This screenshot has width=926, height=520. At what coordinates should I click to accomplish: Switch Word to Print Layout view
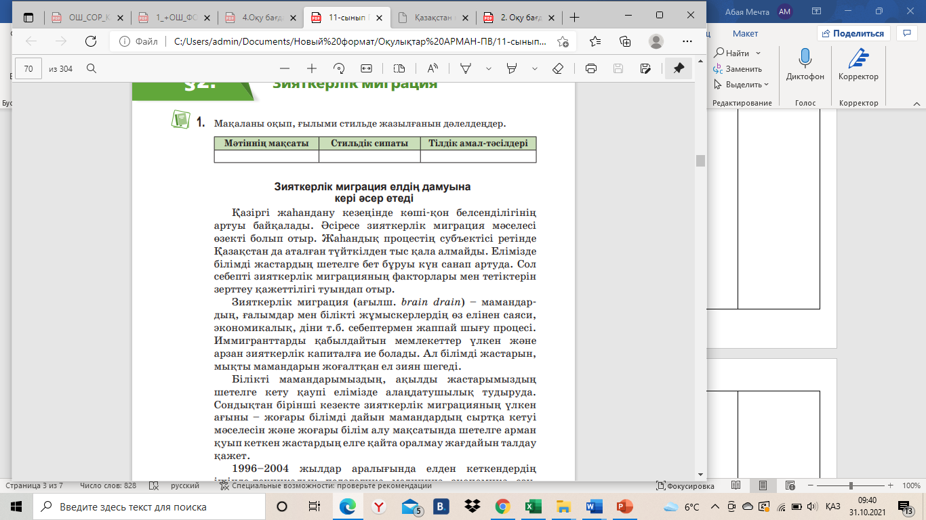[763, 485]
